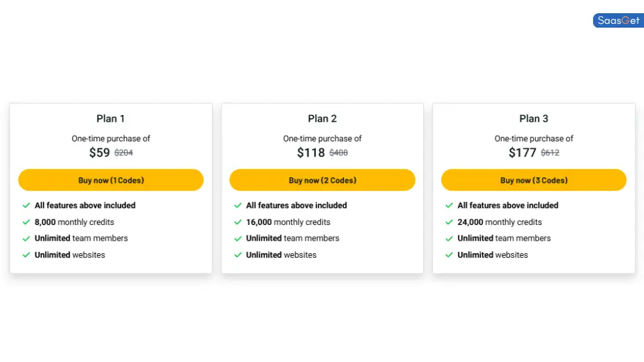The height and width of the screenshot is (362, 644).
Task: Click the 24,000 monthly credits checkmark icon
Action: click(449, 222)
